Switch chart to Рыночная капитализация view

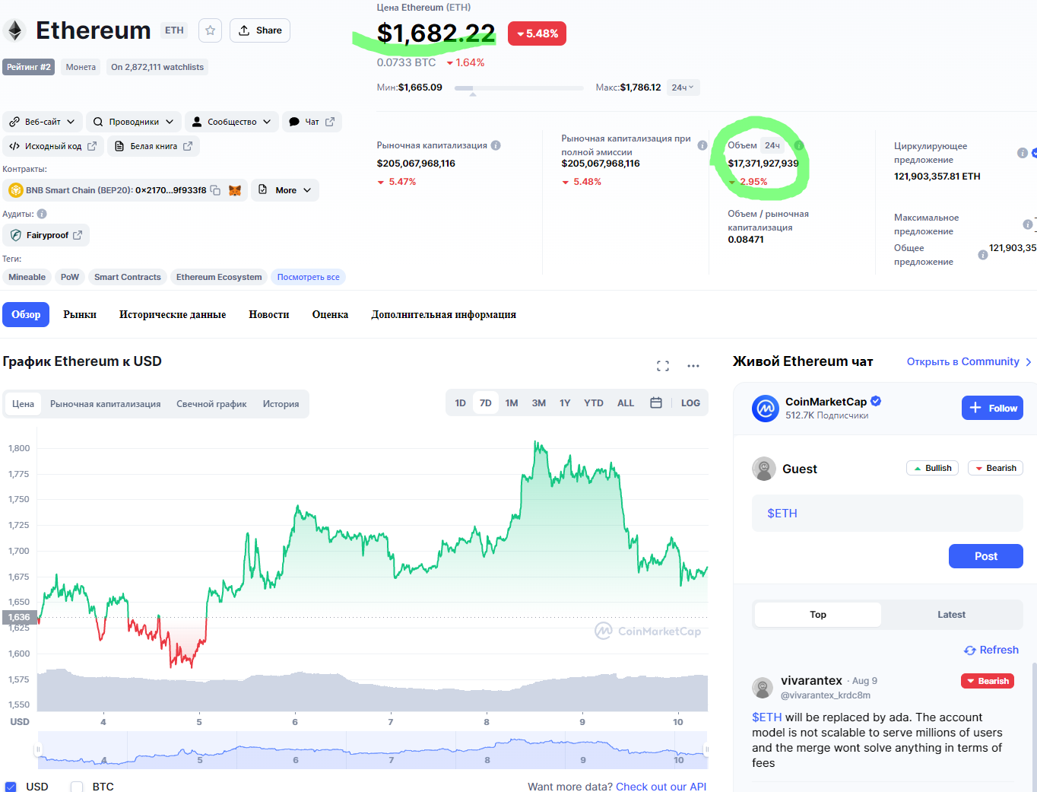point(106,404)
